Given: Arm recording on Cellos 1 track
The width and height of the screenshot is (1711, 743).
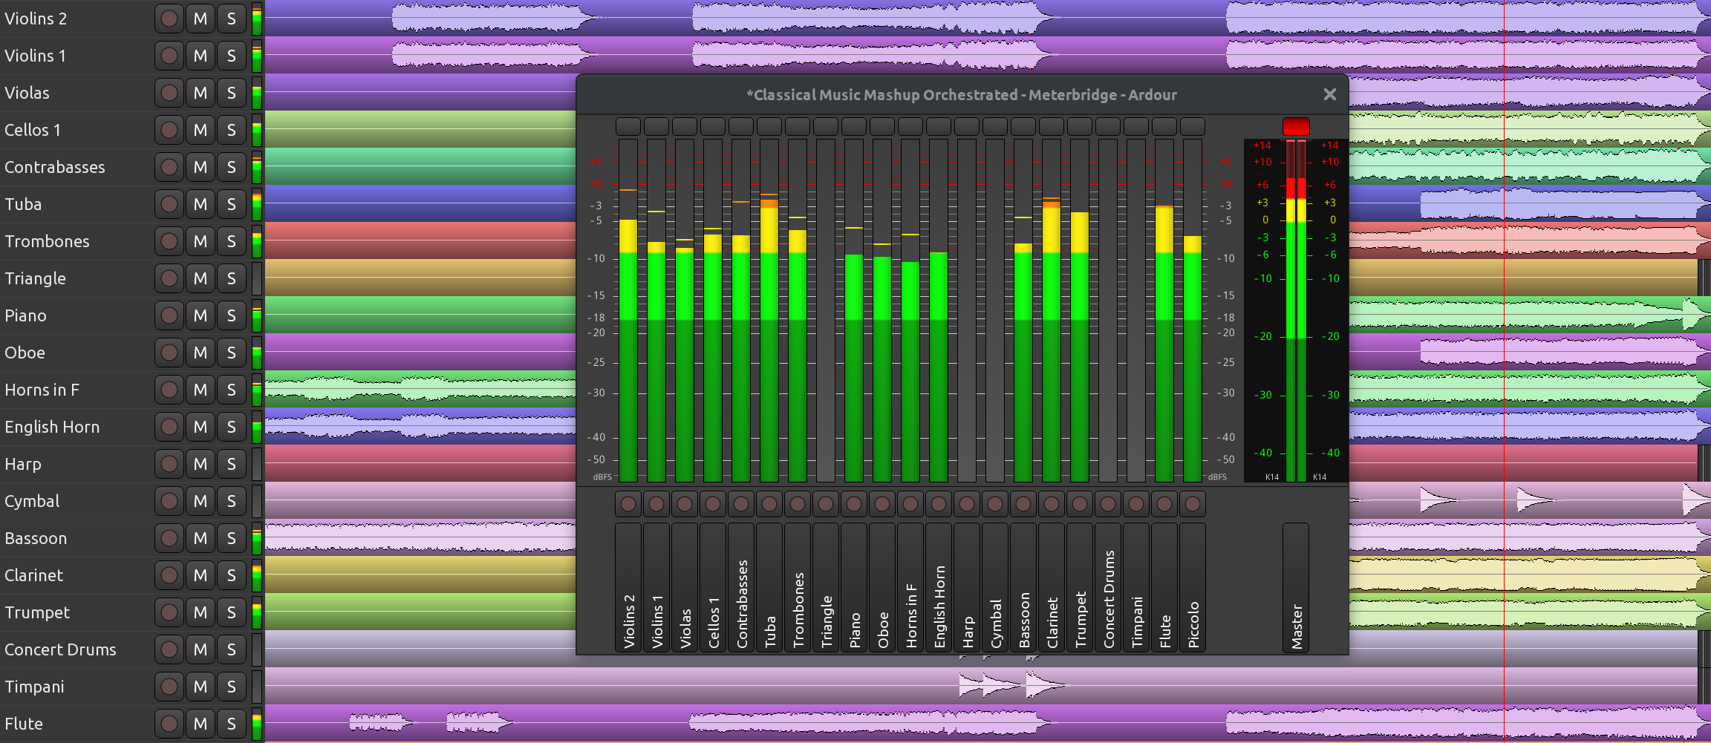Looking at the screenshot, I should [x=169, y=130].
